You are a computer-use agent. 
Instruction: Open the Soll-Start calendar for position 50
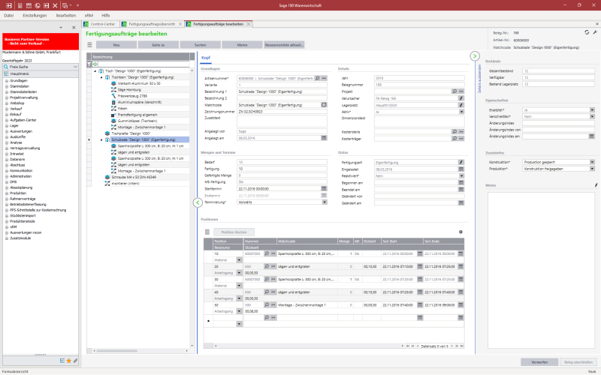click(x=420, y=305)
